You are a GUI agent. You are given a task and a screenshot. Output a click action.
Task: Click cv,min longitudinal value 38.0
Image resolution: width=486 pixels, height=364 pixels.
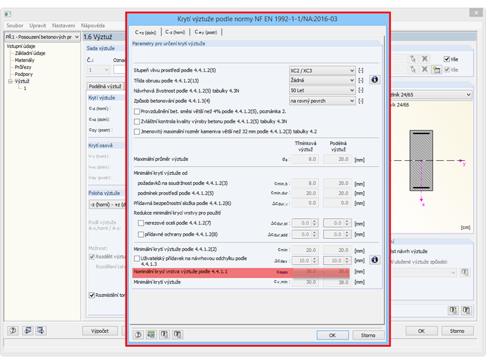(x=337, y=282)
